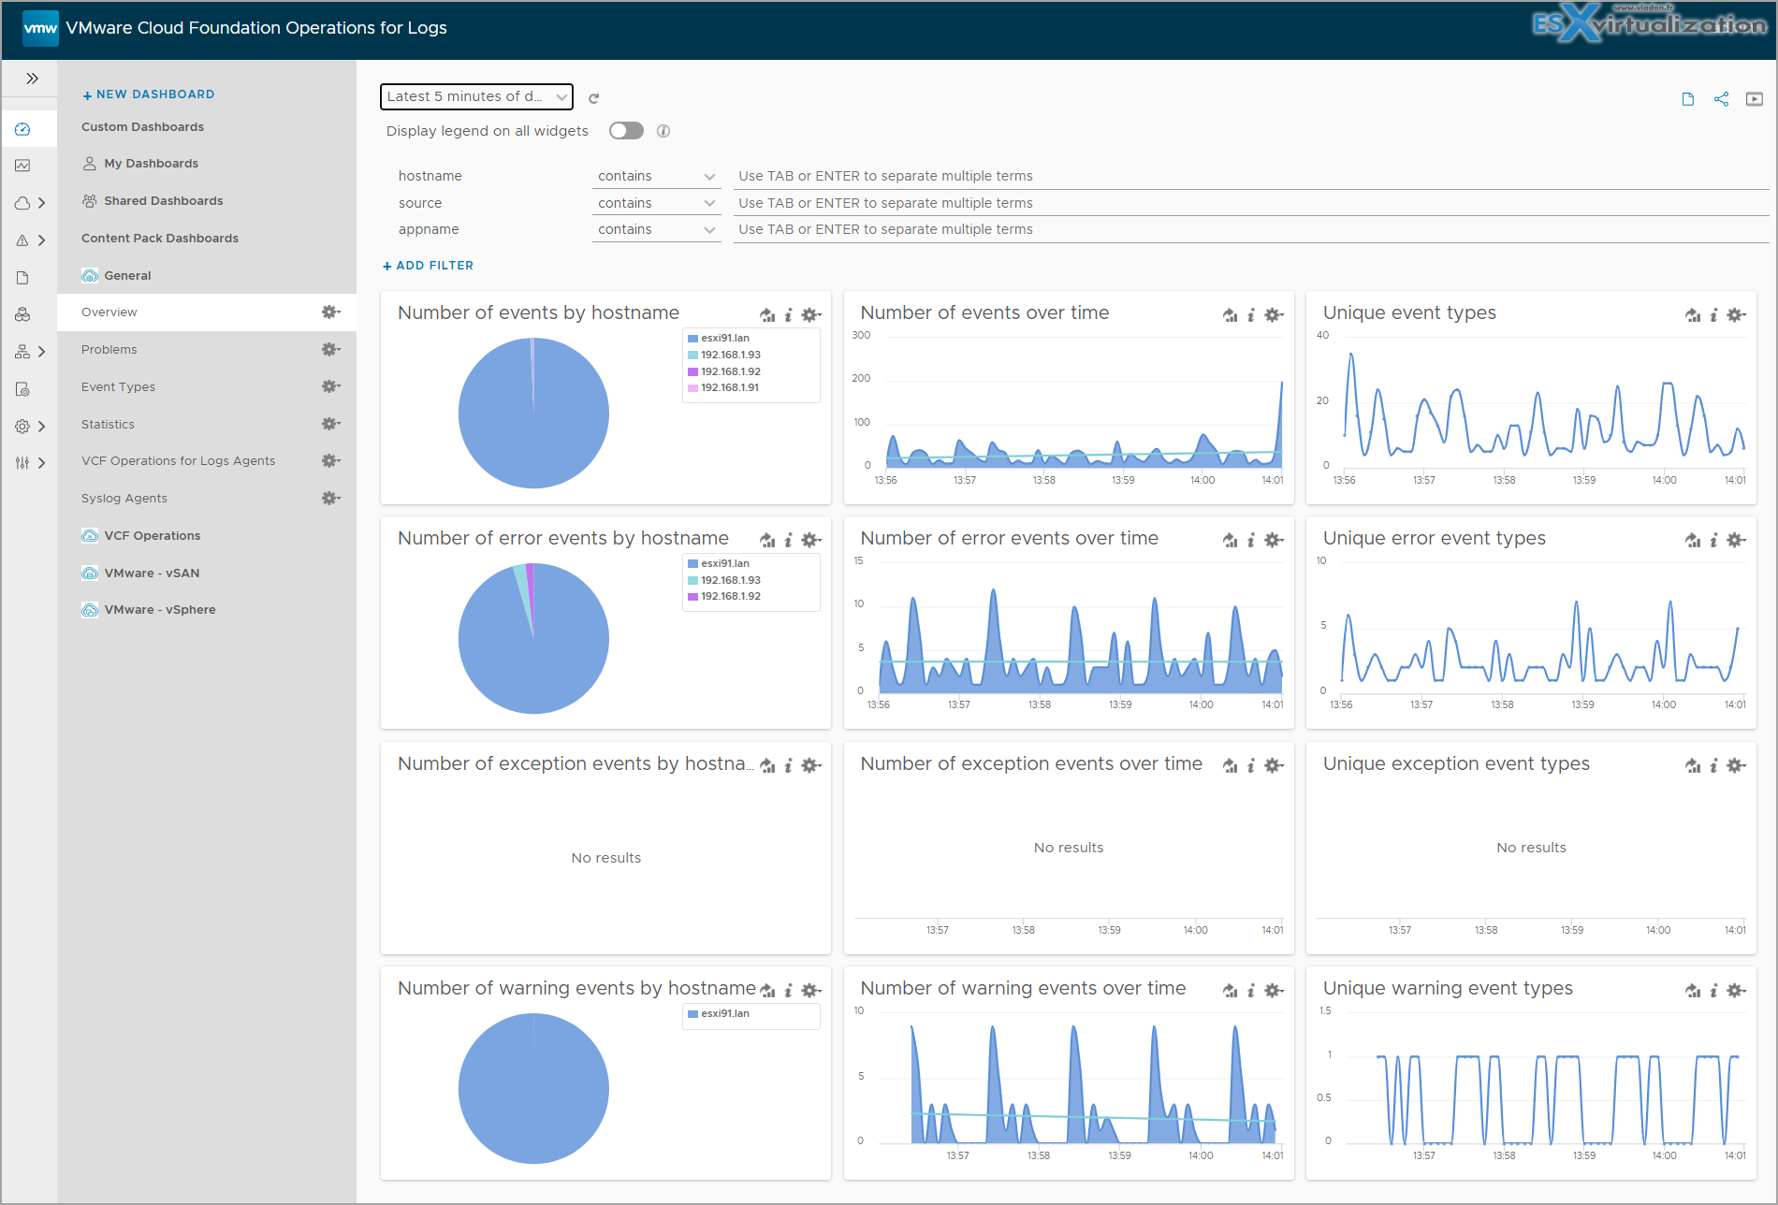The width and height of the screenshot is (1778, 1205).
Task: Open gear menu for Overview dashboard
Action: tap(331, 312)
